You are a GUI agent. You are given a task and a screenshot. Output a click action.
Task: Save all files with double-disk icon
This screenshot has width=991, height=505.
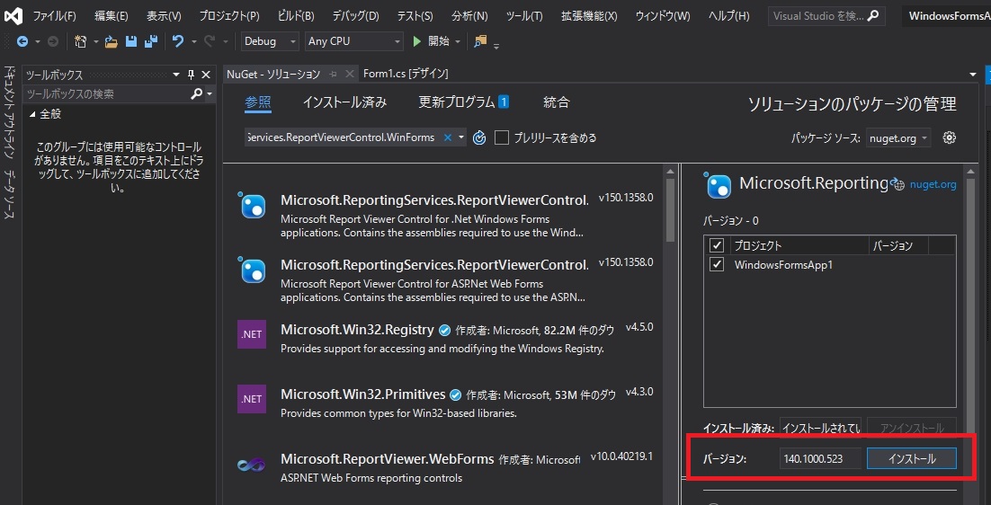coord(150,41)
